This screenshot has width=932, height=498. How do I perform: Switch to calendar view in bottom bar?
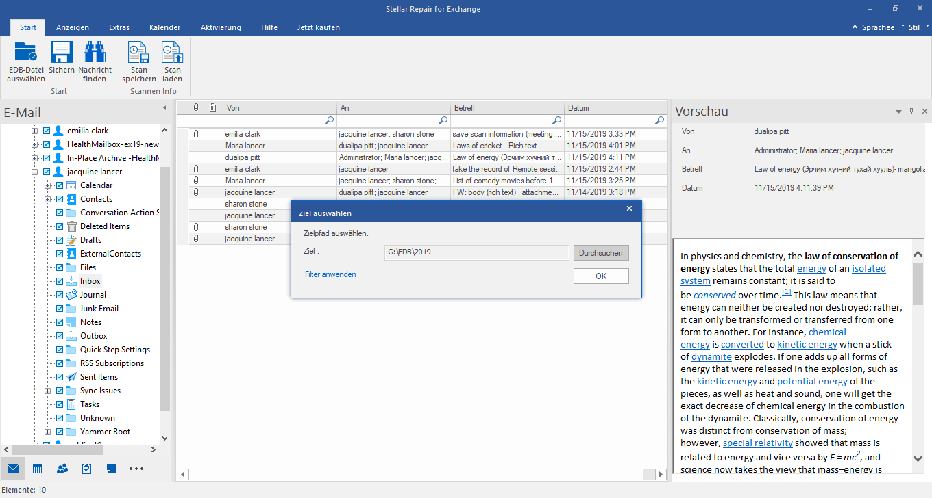point(38,469)
